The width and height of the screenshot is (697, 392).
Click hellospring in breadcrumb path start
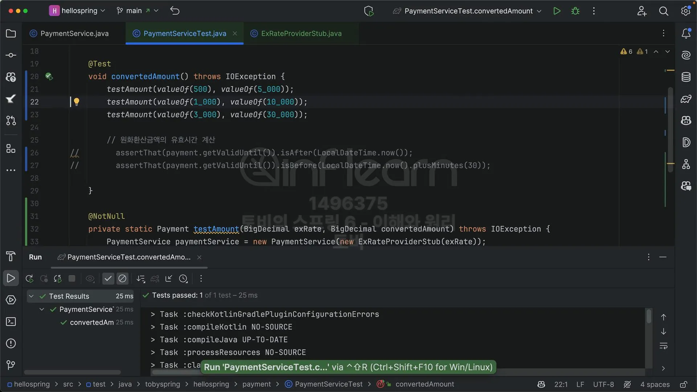(29, 384)
